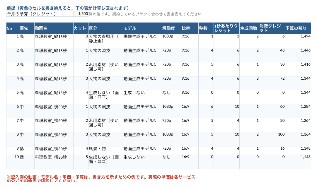Click 動画生成モデルB cell in row 7

coord(142,125)
